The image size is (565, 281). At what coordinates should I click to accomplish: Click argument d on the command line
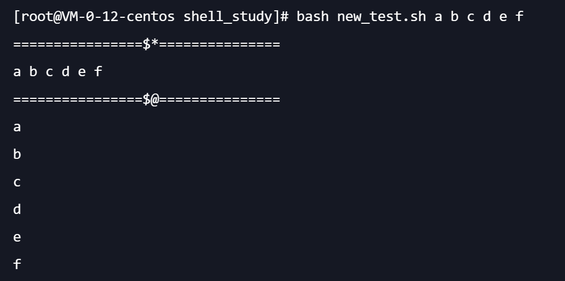pos(487,16)
